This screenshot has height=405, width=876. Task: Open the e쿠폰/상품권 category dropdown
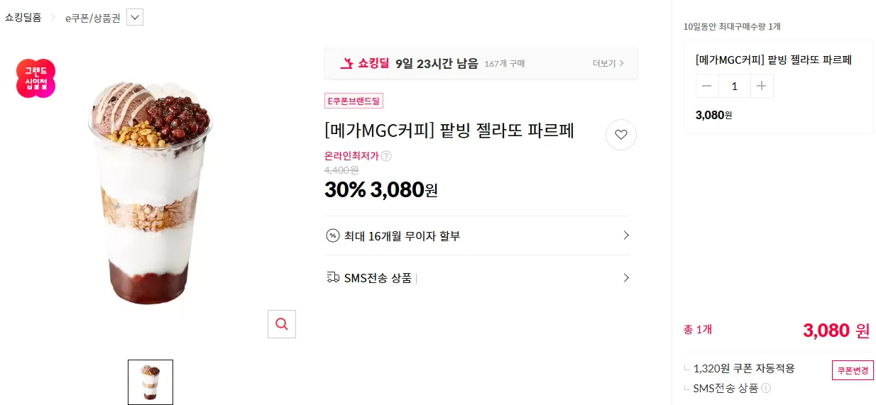[x=135, y=17]
